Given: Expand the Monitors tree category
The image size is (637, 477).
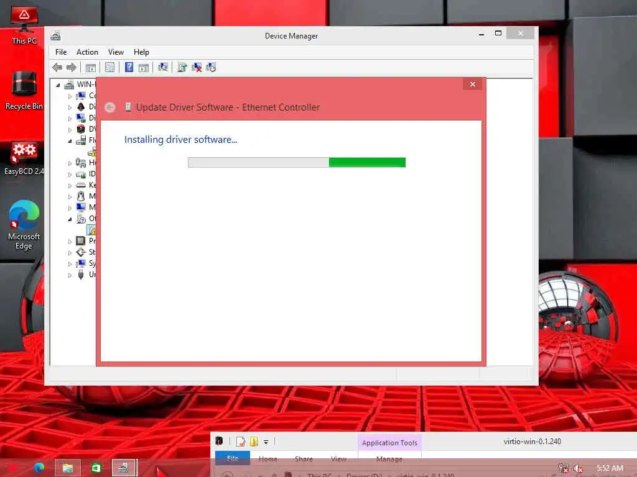Looking at the screenshot, I should pos(70,208).
